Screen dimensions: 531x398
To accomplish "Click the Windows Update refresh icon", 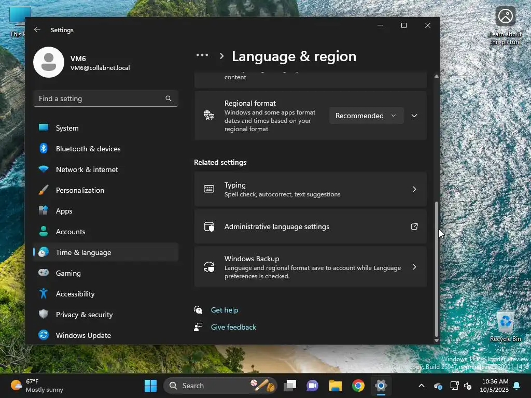I will (44, 335).
